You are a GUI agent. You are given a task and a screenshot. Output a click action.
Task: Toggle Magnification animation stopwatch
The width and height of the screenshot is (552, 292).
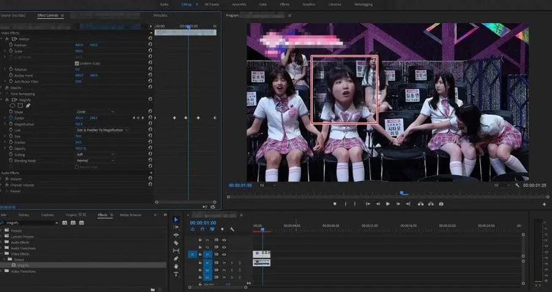point(10,124)
